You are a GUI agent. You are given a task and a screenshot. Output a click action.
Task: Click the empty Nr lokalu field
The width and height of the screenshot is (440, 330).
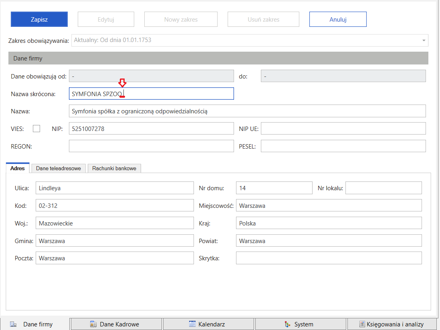[383, 188]
